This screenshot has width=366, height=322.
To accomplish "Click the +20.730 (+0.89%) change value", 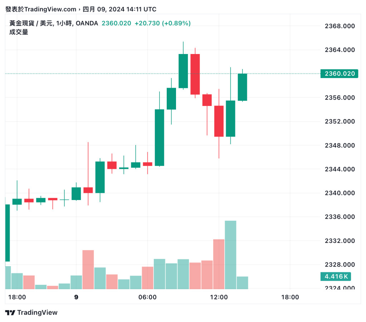I will click(162, 24).
